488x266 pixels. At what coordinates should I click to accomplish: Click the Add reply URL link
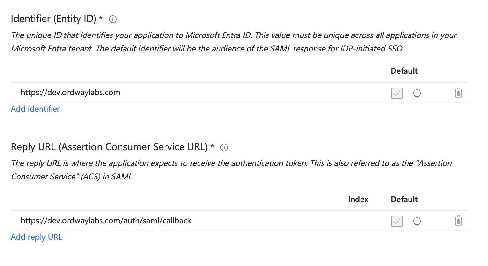pyautogui.click(x=36, y=237)
